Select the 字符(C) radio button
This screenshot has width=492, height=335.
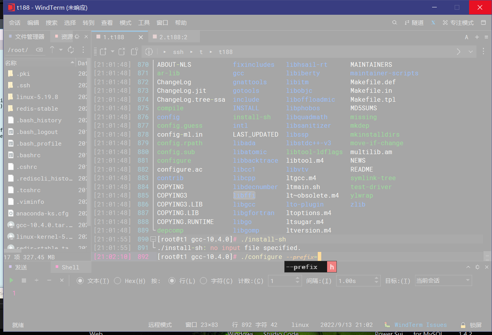(203, 281)
